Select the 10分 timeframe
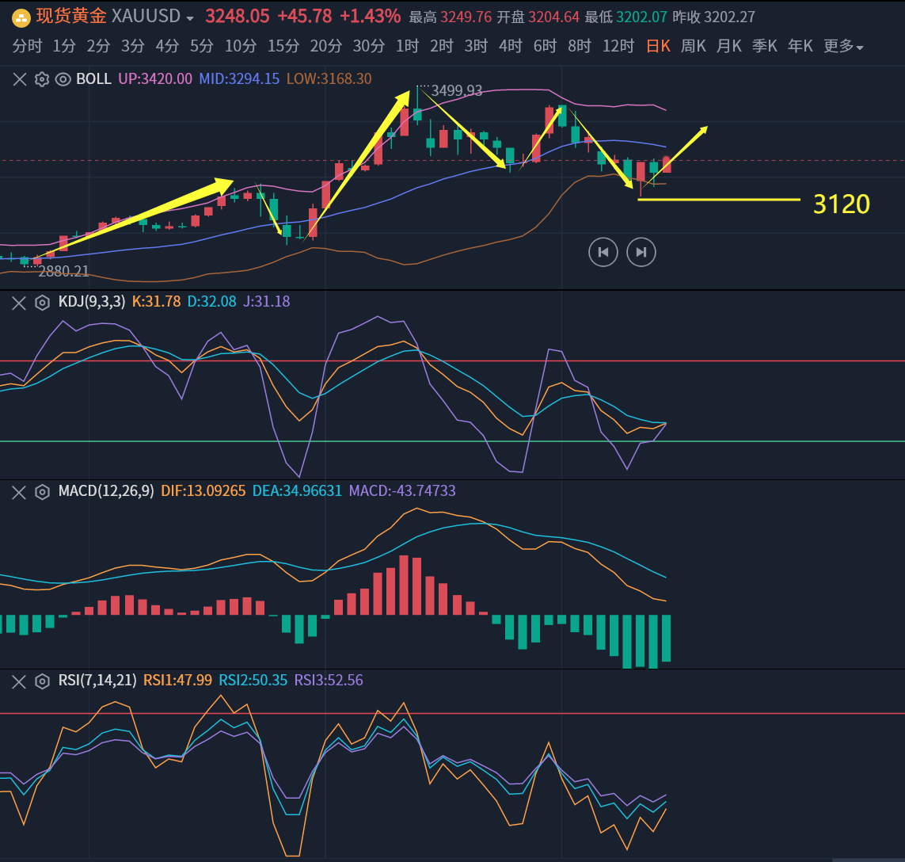 [241, 46]
